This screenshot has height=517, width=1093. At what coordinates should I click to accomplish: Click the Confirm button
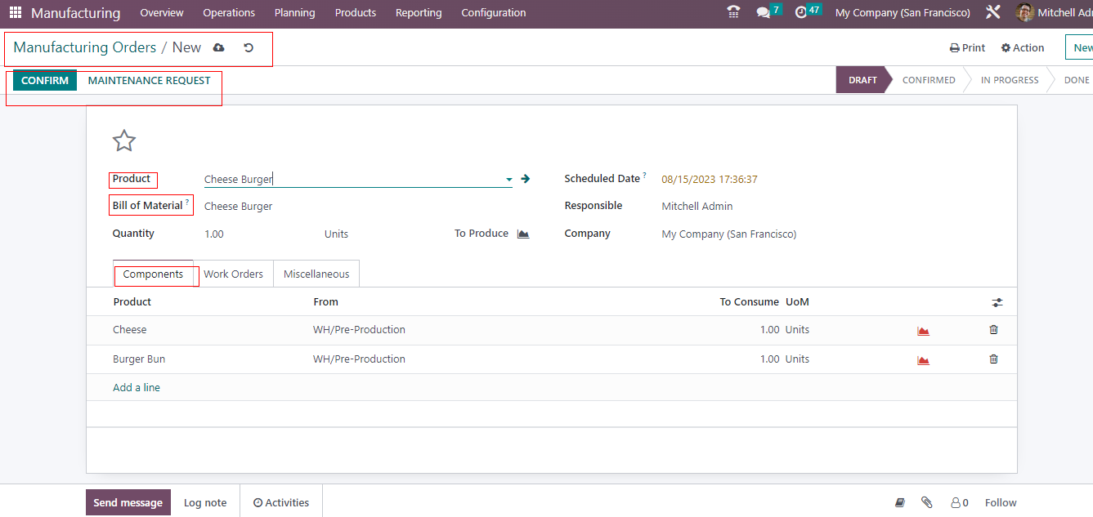pyautogui.click(x=45, y=81)
